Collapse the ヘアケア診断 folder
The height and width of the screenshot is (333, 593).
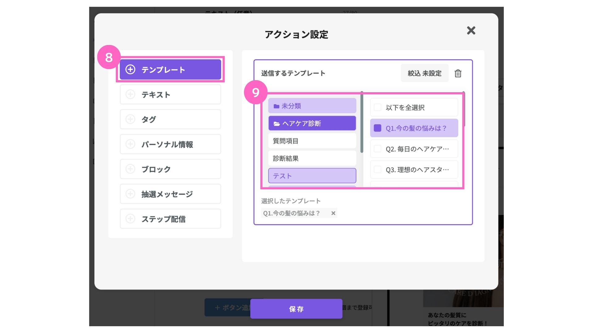tap(312, 123)
